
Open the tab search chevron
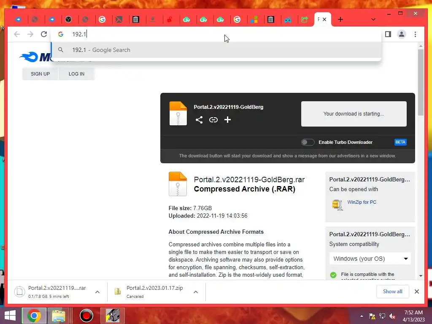(373, 19)
